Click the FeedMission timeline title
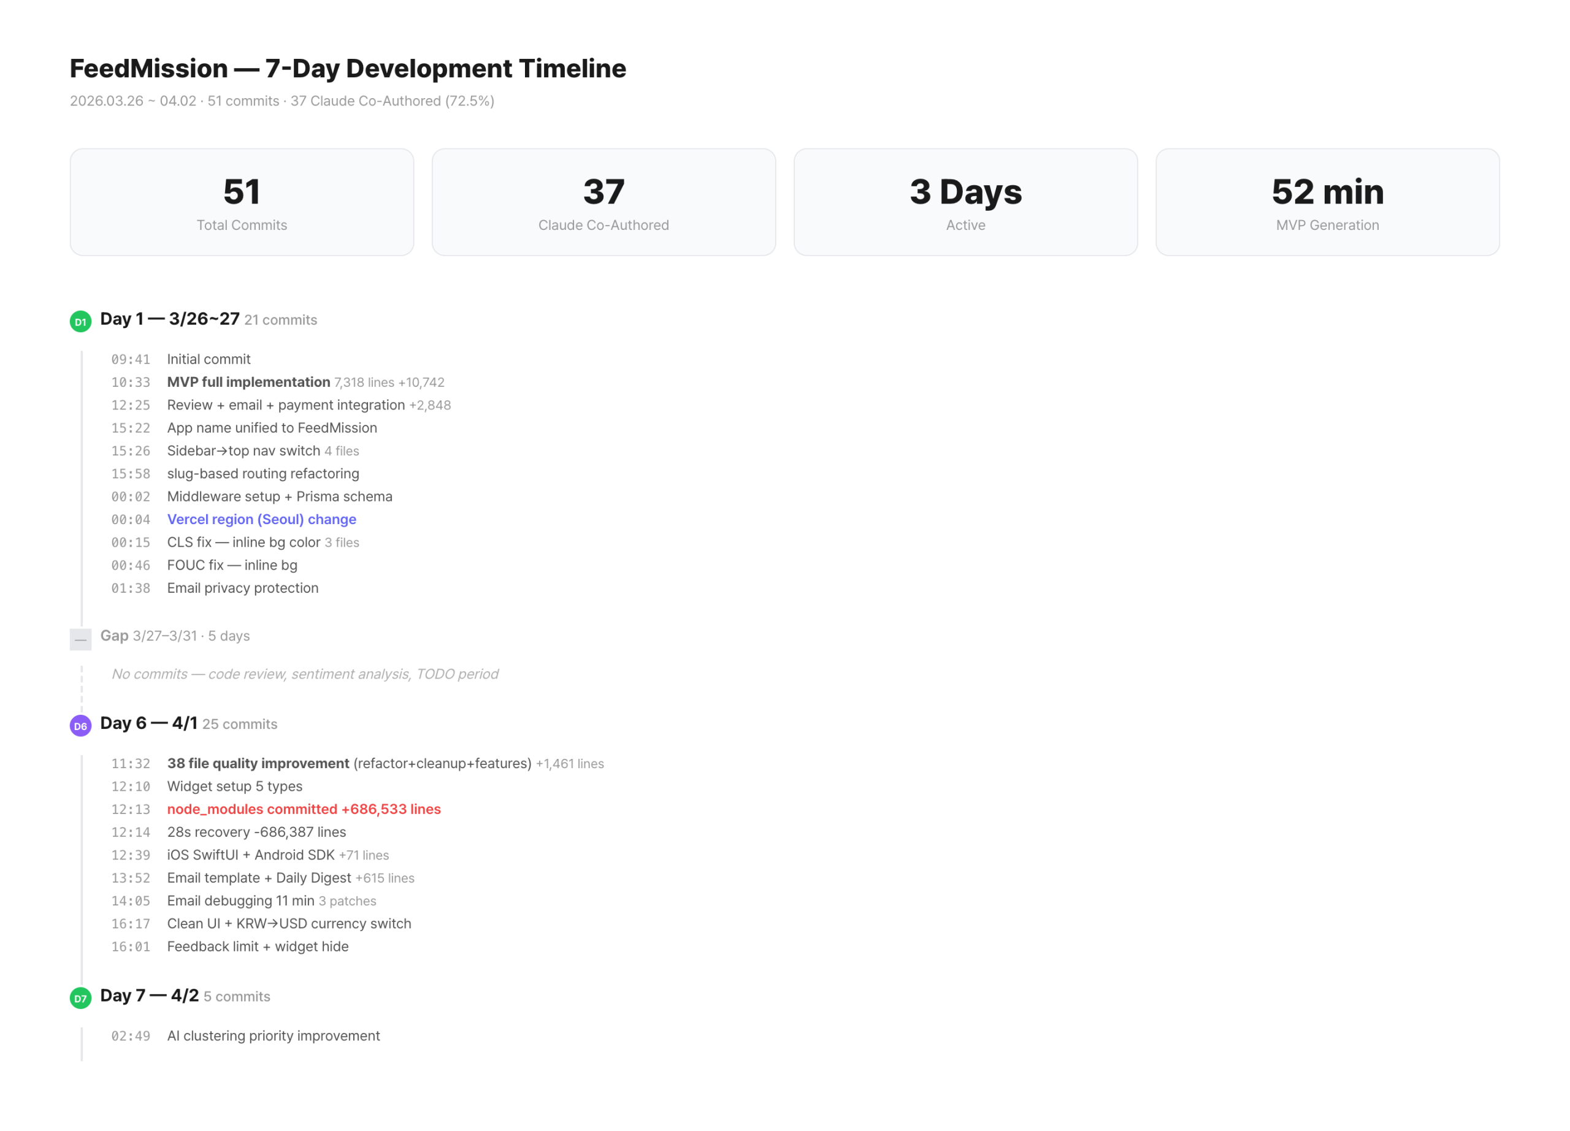 348,69
